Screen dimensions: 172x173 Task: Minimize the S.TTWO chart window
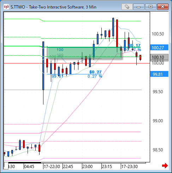click(x=139, y=7)
